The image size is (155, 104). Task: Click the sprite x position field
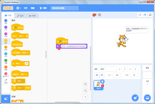click(x=125, y=69)
